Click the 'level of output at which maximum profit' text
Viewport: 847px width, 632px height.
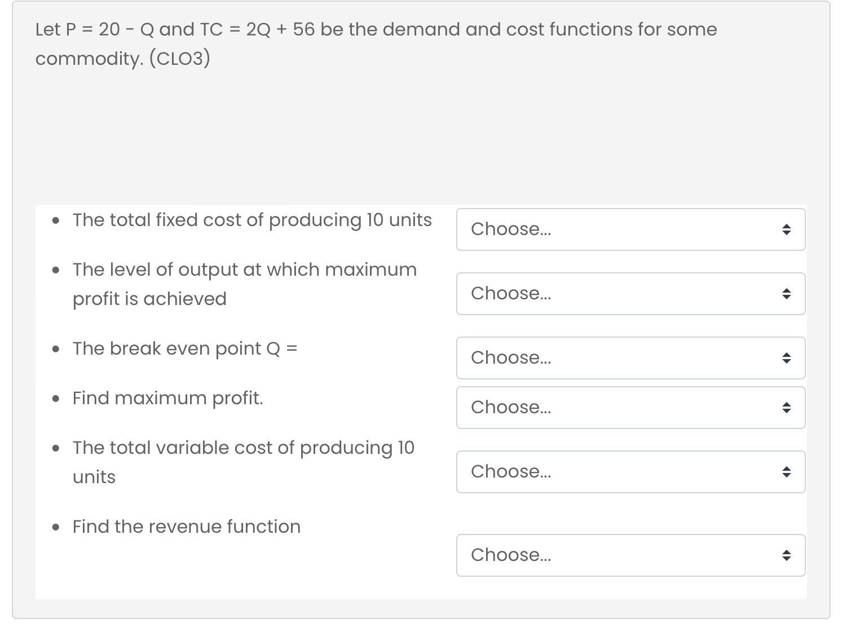point(245,284)
